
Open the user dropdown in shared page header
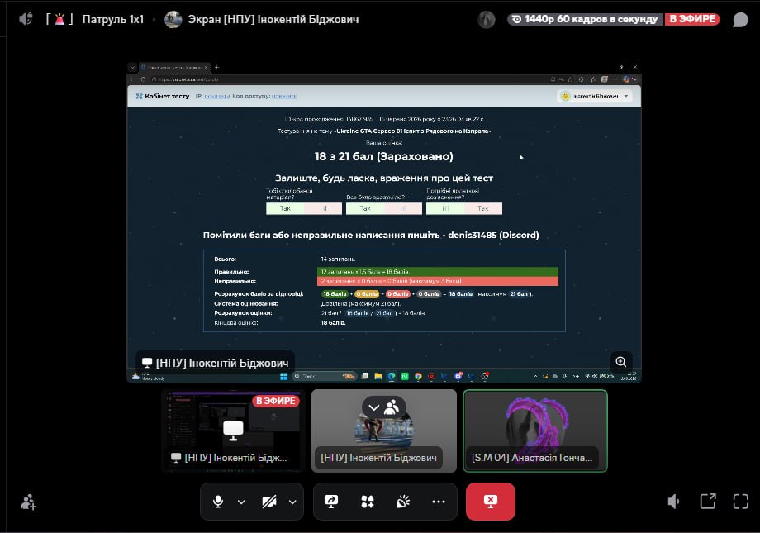595,96
